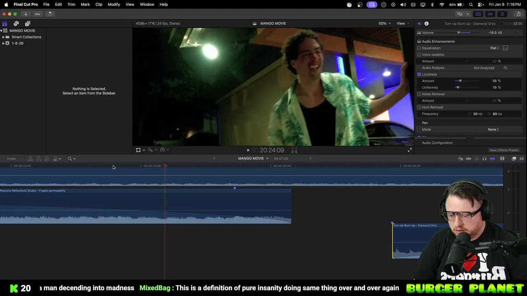Open the info inspector tab icon
527x296 pixels.
pos(427,24)
